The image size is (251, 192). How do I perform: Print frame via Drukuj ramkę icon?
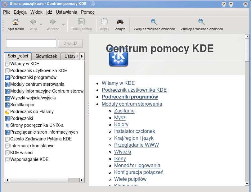[x=81, y=22]
